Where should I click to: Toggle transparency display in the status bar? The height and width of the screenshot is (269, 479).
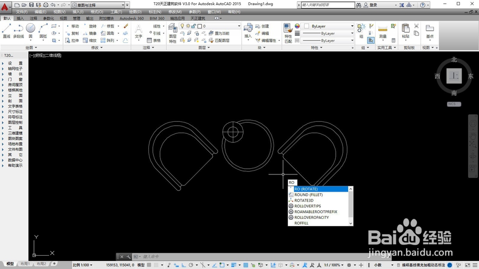tap(246, 265)
